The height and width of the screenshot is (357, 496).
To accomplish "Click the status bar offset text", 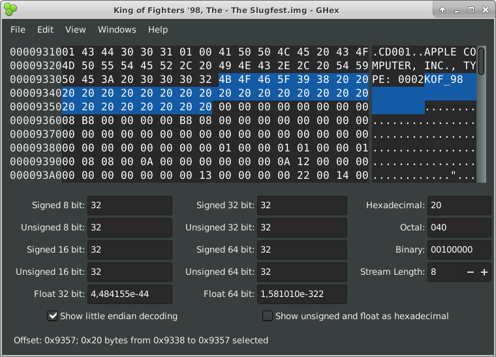I will (x=141, y=340).
